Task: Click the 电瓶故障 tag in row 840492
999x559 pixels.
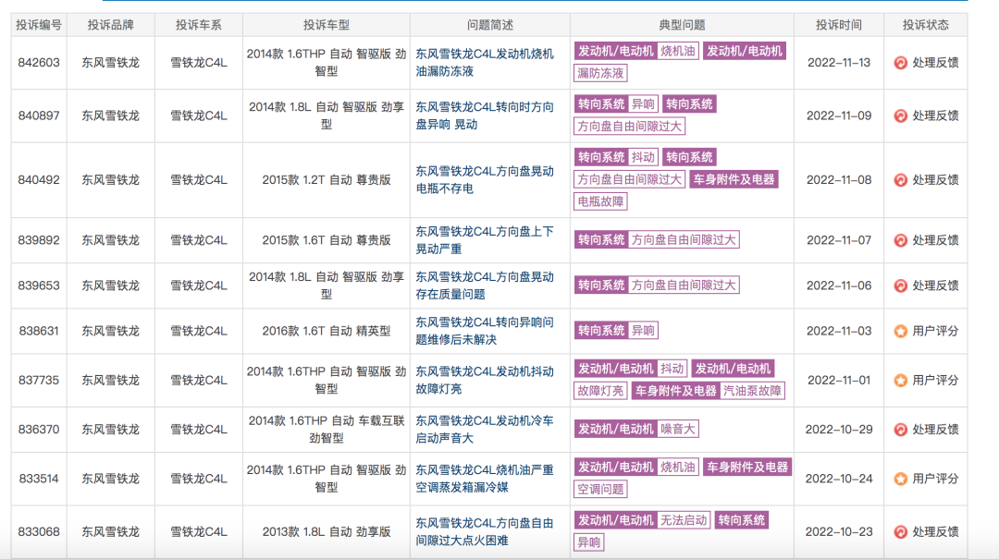Action: coord(600,201)
